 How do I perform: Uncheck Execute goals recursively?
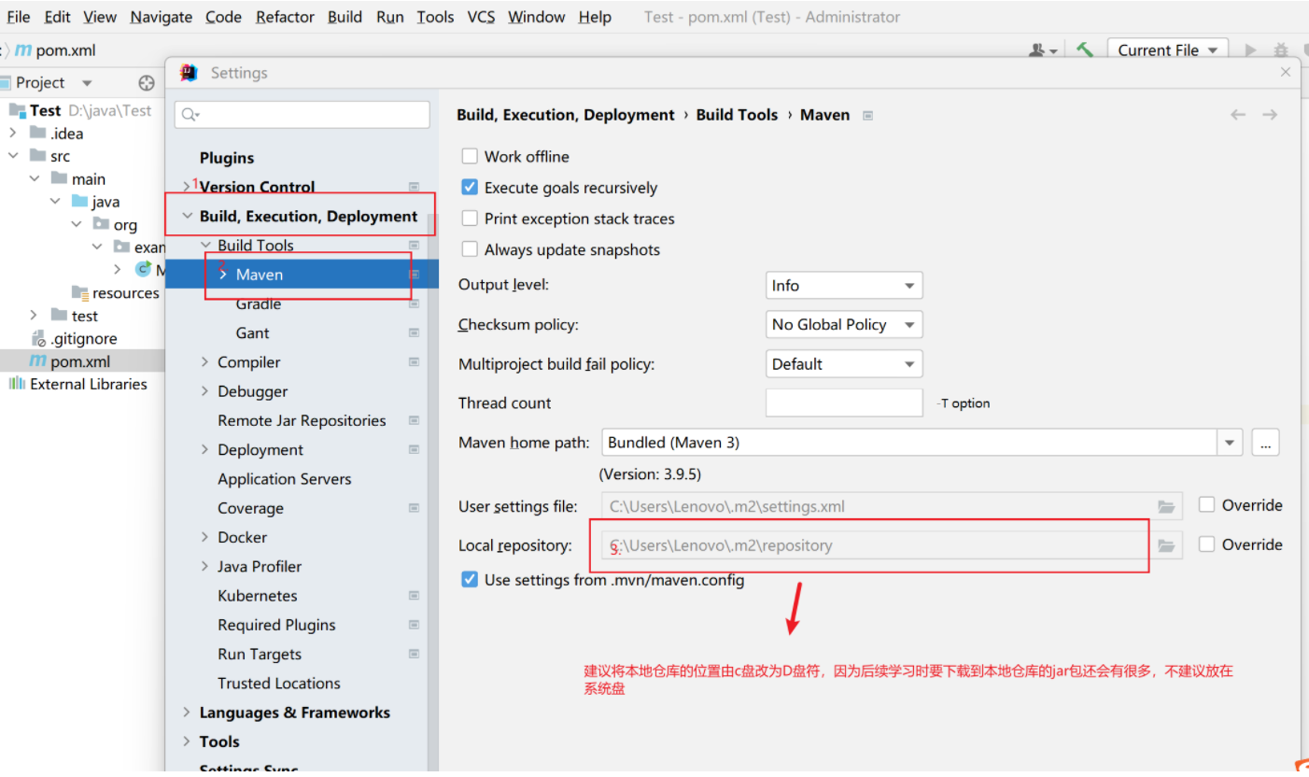(x=470, y=188)
